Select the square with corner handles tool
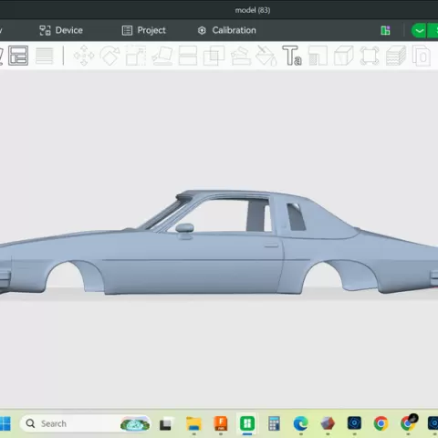The height and width of the screenshot is (438, 438). tap(370, 56)
